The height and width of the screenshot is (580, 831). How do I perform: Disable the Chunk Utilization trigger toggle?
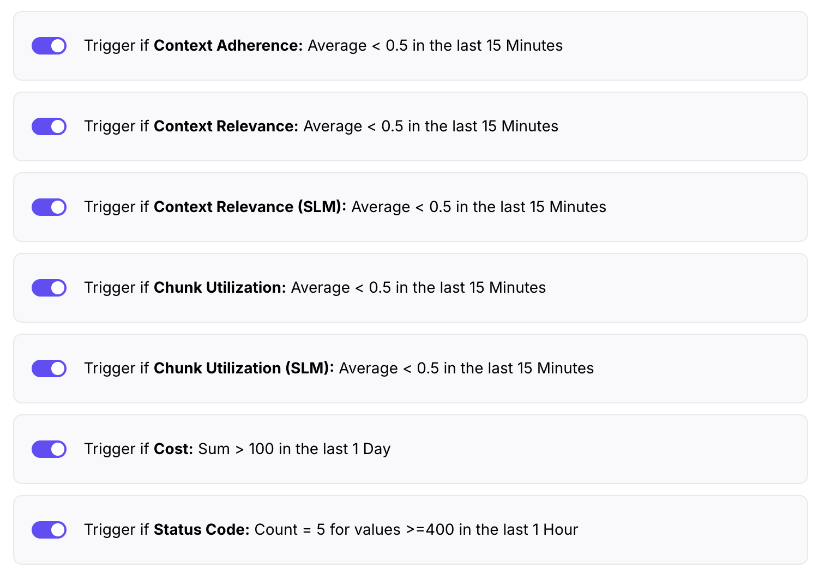pyautogui.click(x=49, y=288)
